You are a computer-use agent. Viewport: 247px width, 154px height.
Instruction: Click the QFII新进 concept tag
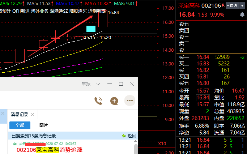[21, 11]
